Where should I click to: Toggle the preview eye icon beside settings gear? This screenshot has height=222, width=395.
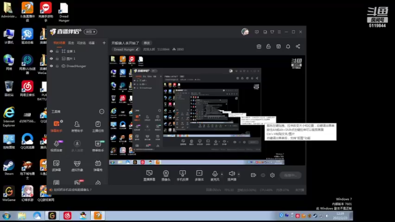[x=263, y=175]
